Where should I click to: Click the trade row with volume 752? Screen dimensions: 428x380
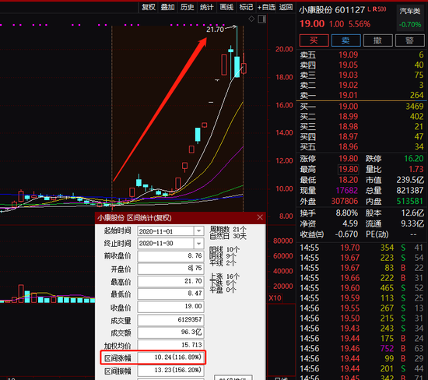[362, 348]
